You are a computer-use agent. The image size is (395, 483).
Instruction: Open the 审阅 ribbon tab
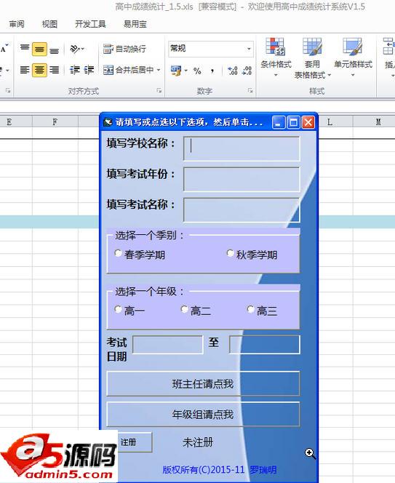tap(17, 24)
